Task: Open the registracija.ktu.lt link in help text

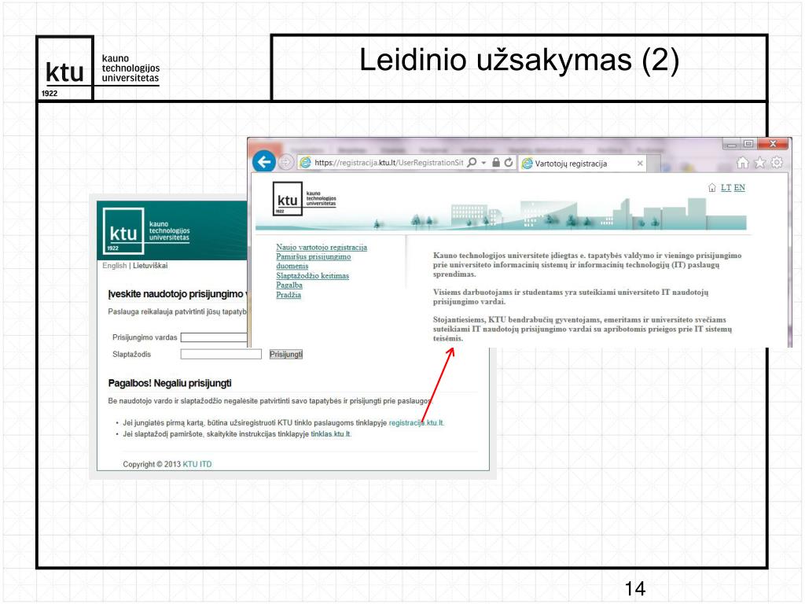Action: [x=417, y=422]
